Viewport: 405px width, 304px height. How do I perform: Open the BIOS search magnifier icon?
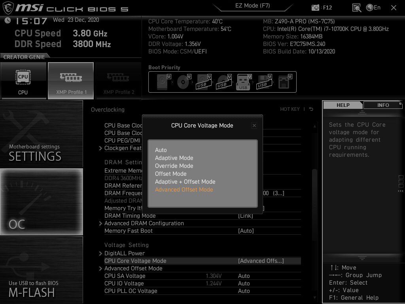[x=357, y=8]
